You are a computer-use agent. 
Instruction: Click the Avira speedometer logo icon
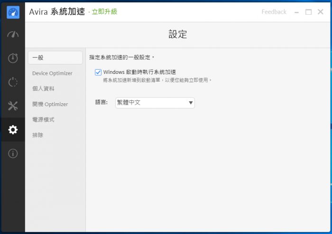click(13, 12)
